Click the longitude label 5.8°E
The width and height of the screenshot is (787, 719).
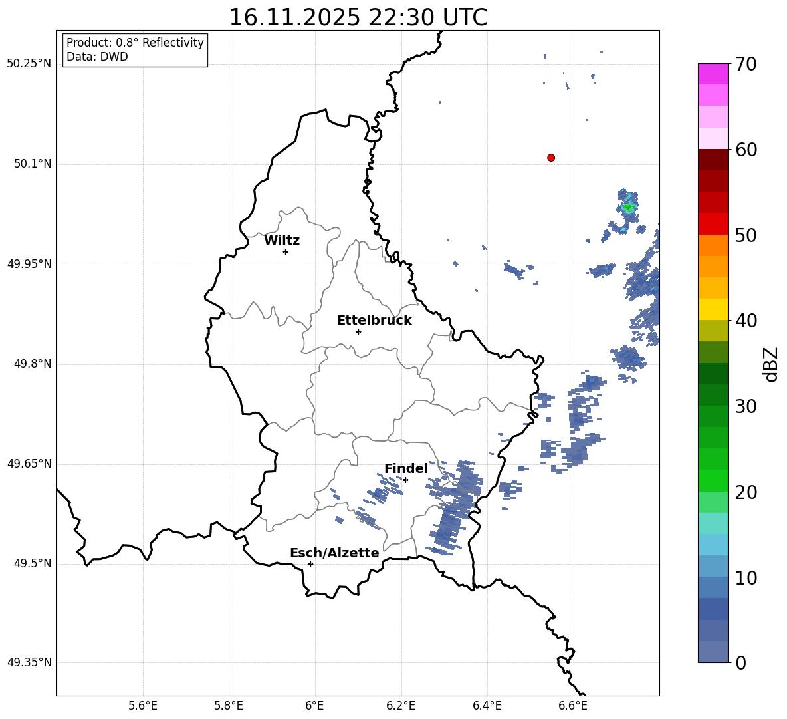229,706
